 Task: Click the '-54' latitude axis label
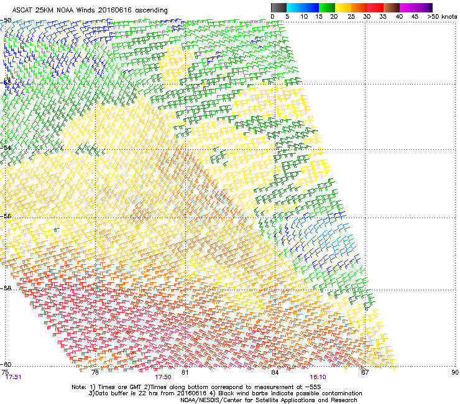pyautogui.click(x=6, y=147)
